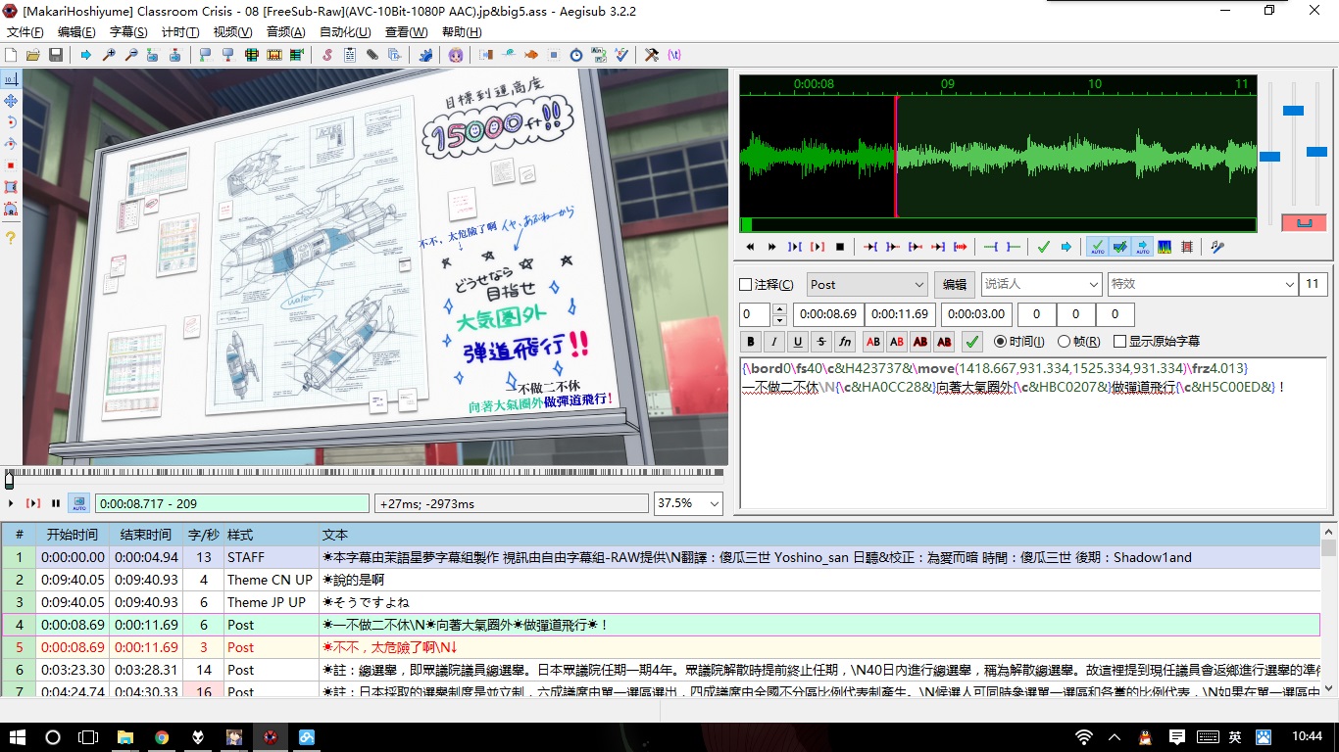The width and height of the screenshot is (1339, 752).
Task: Open the 字幕(S) menu
Action: [x=128, y=31]
